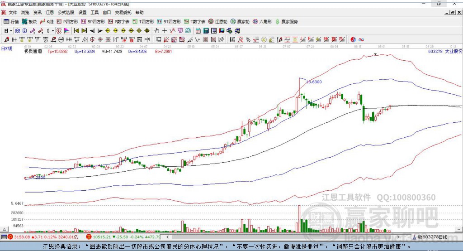The image size is (463, 251).
Task: Select the hand pan tool
Action: click(x=156, y=31)
